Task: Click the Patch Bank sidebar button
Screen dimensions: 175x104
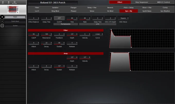Action: tap(15, 21)
